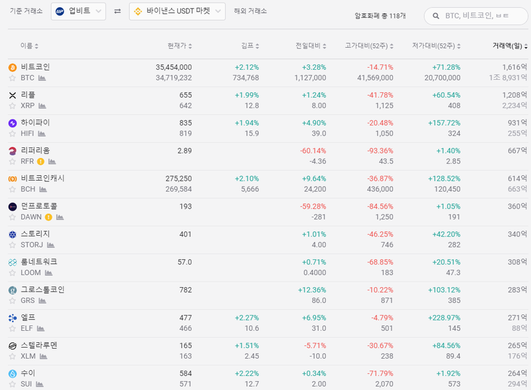Click the ELF coin logo icon
531x390 pixels.
tap(13, 318)
